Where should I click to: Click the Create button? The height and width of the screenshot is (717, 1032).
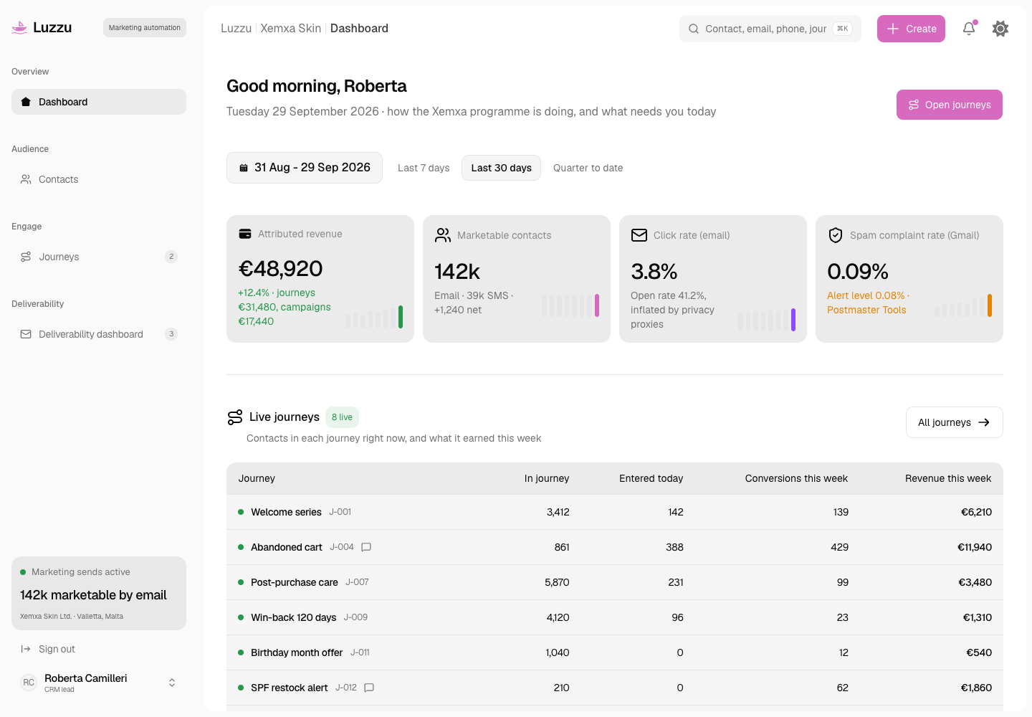pyautogui.click(x=911, y=29)
